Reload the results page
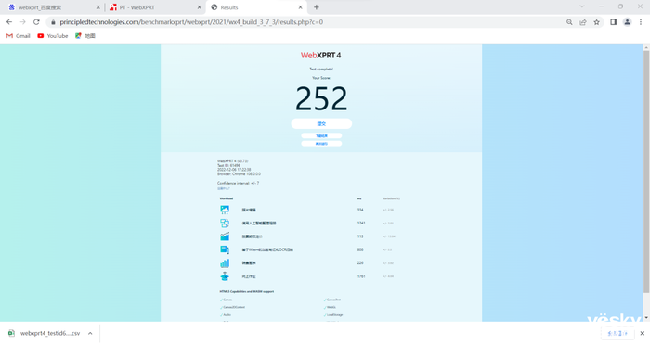The width and height of the screenshot is (650, 345). 36,22
